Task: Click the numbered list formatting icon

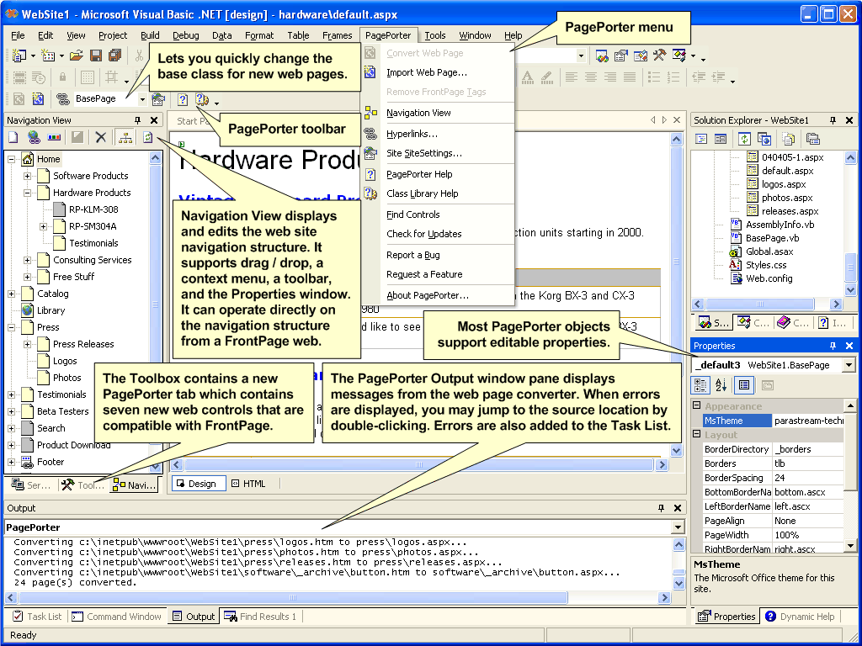Action: [673, 77]
